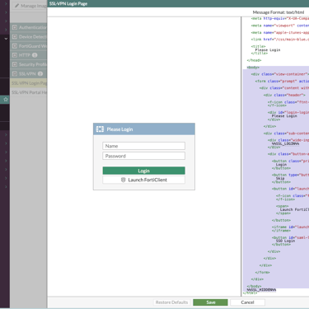
Task: Click the HTTP count badge
Action: coord(35,55)
